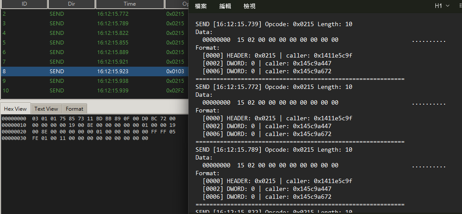
Task: Click the Opcode column header
Action: pos(177,4)
